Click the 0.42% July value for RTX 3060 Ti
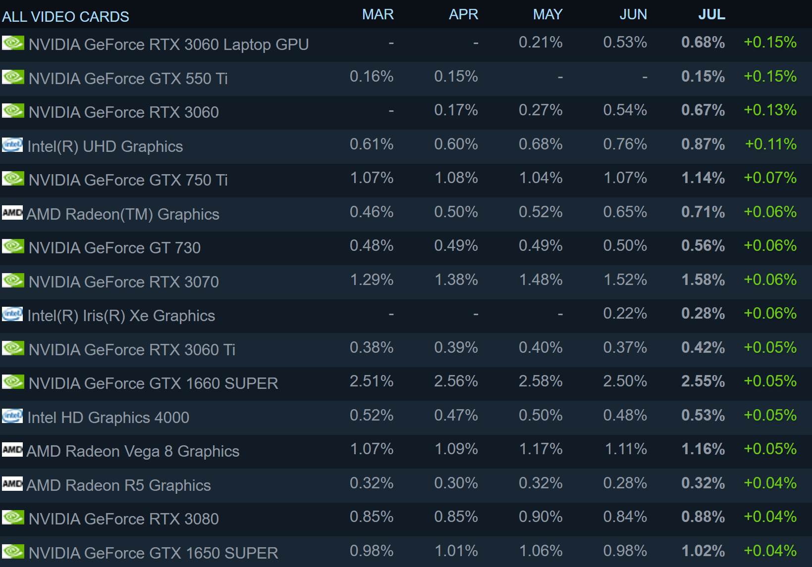Image resolution: width=812 pixels, height=567 pixels. click(x=703, y=348)
